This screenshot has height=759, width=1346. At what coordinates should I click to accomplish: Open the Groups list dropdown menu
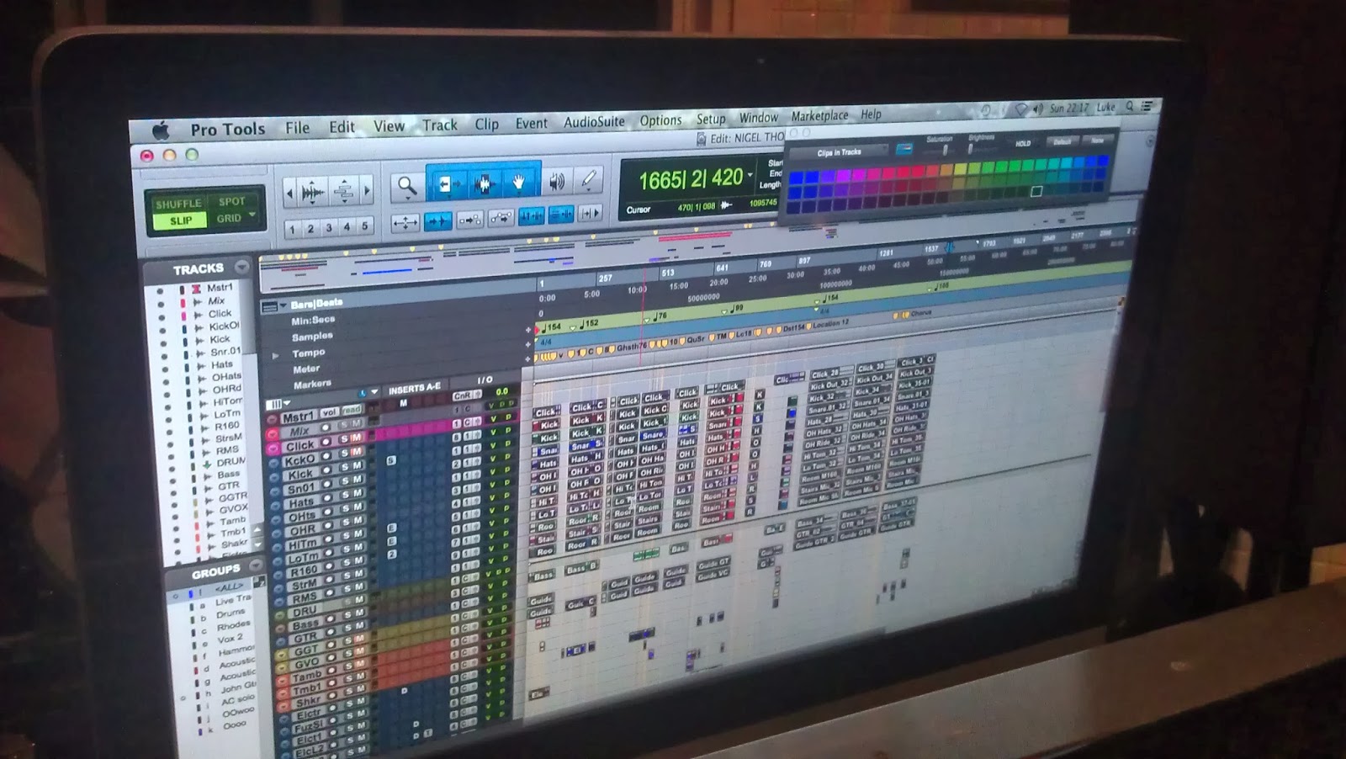(256, 565)
